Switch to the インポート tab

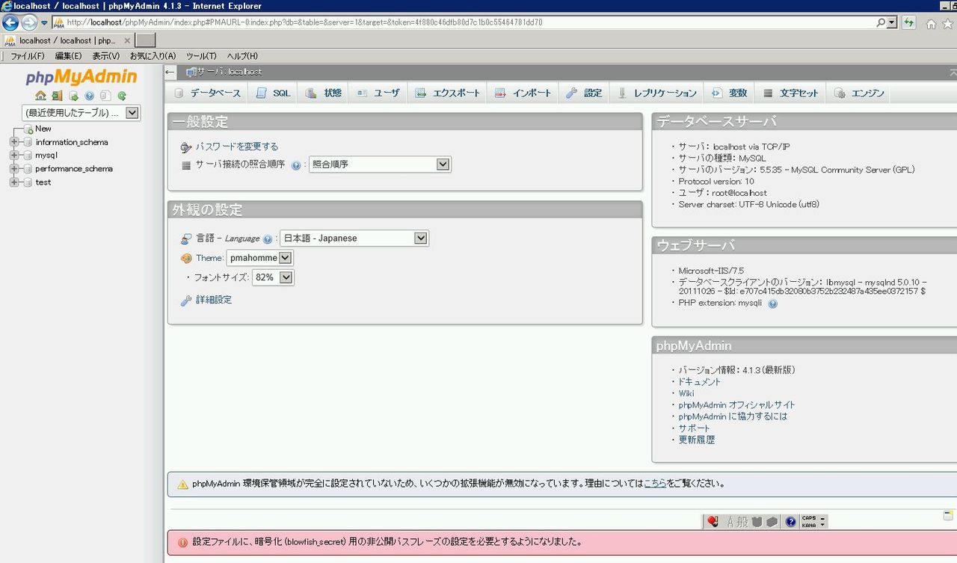[x=523, y=93]
